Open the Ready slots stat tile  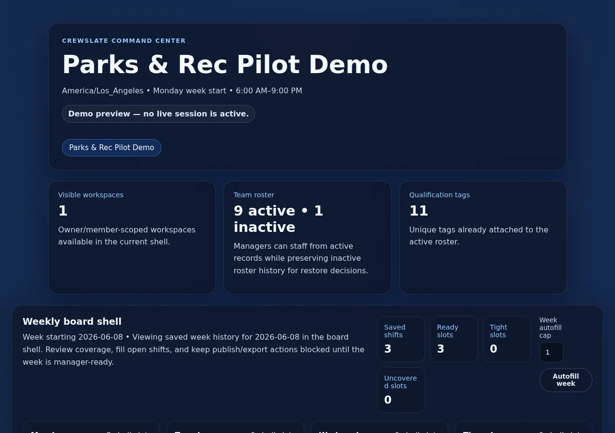(454, 339)
